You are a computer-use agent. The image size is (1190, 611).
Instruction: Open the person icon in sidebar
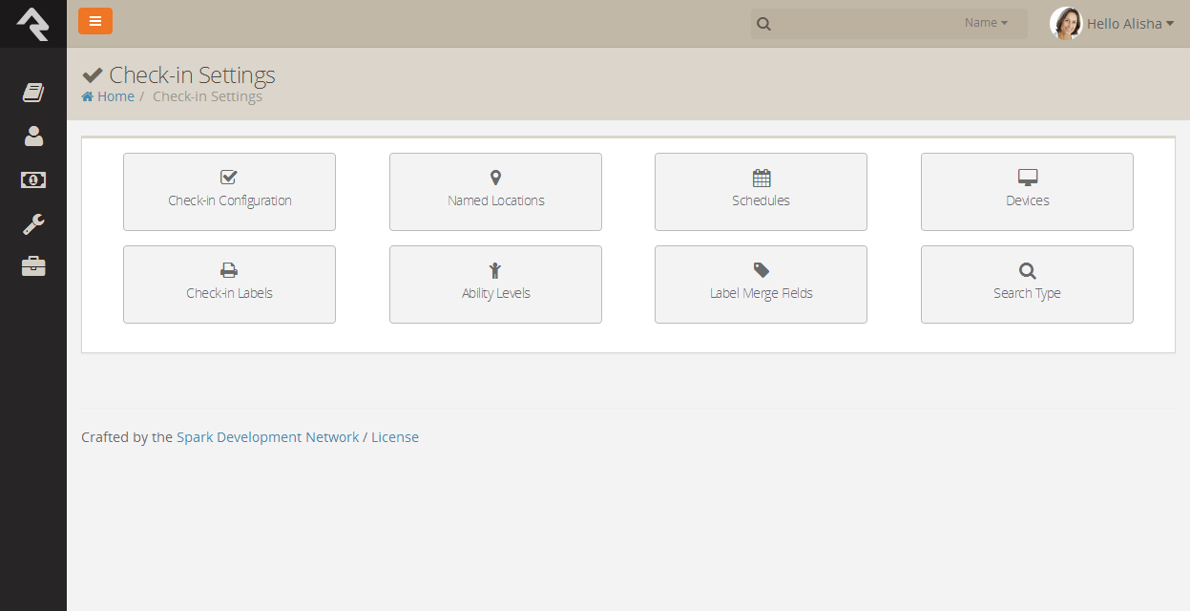pyautogui.click(x=33, y=137)
